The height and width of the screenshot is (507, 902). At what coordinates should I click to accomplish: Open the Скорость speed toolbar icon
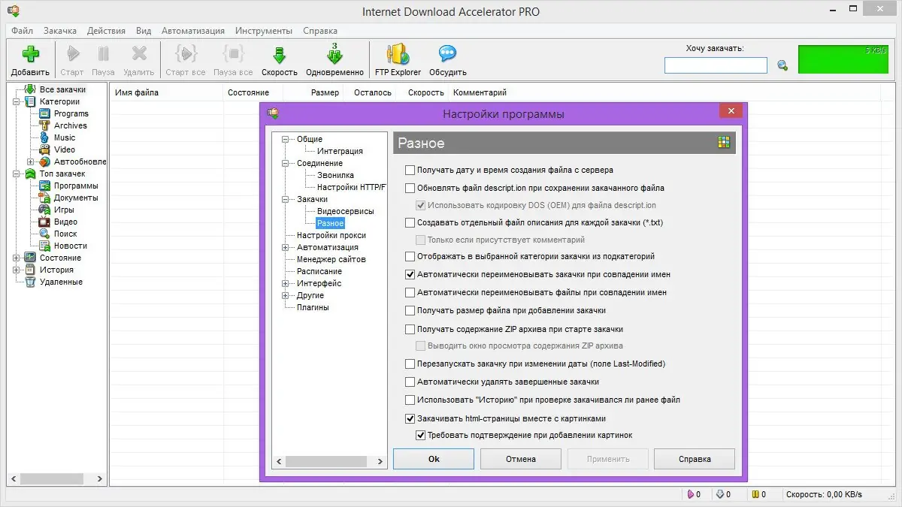tap(279, 55)
